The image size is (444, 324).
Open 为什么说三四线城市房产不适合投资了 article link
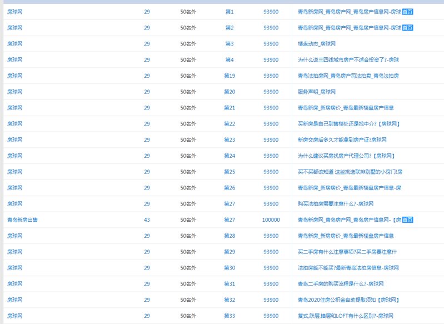[x=348, y=60]
